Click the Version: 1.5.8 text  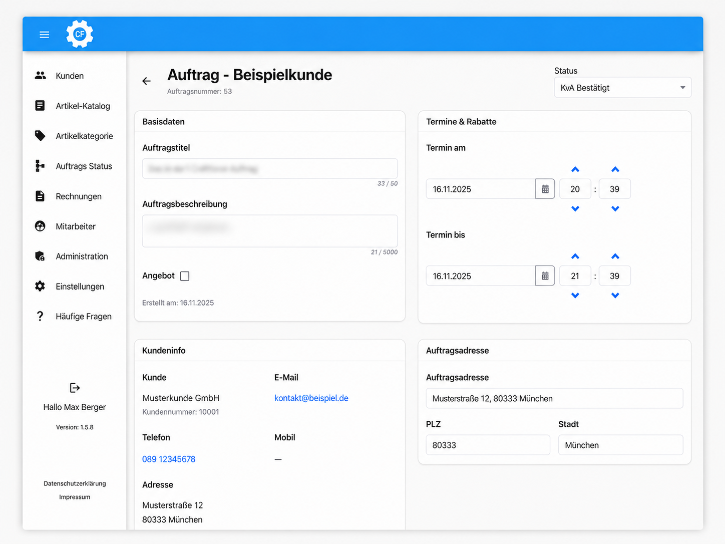point(75,427)
